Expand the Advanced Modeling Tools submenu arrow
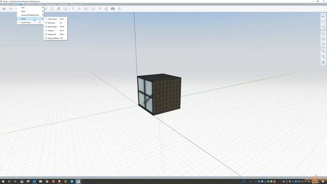 pos(43,15)
